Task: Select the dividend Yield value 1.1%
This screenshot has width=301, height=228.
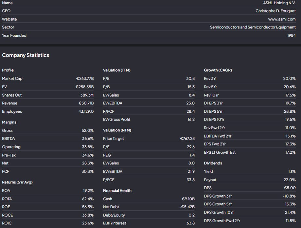Action: 292,171
